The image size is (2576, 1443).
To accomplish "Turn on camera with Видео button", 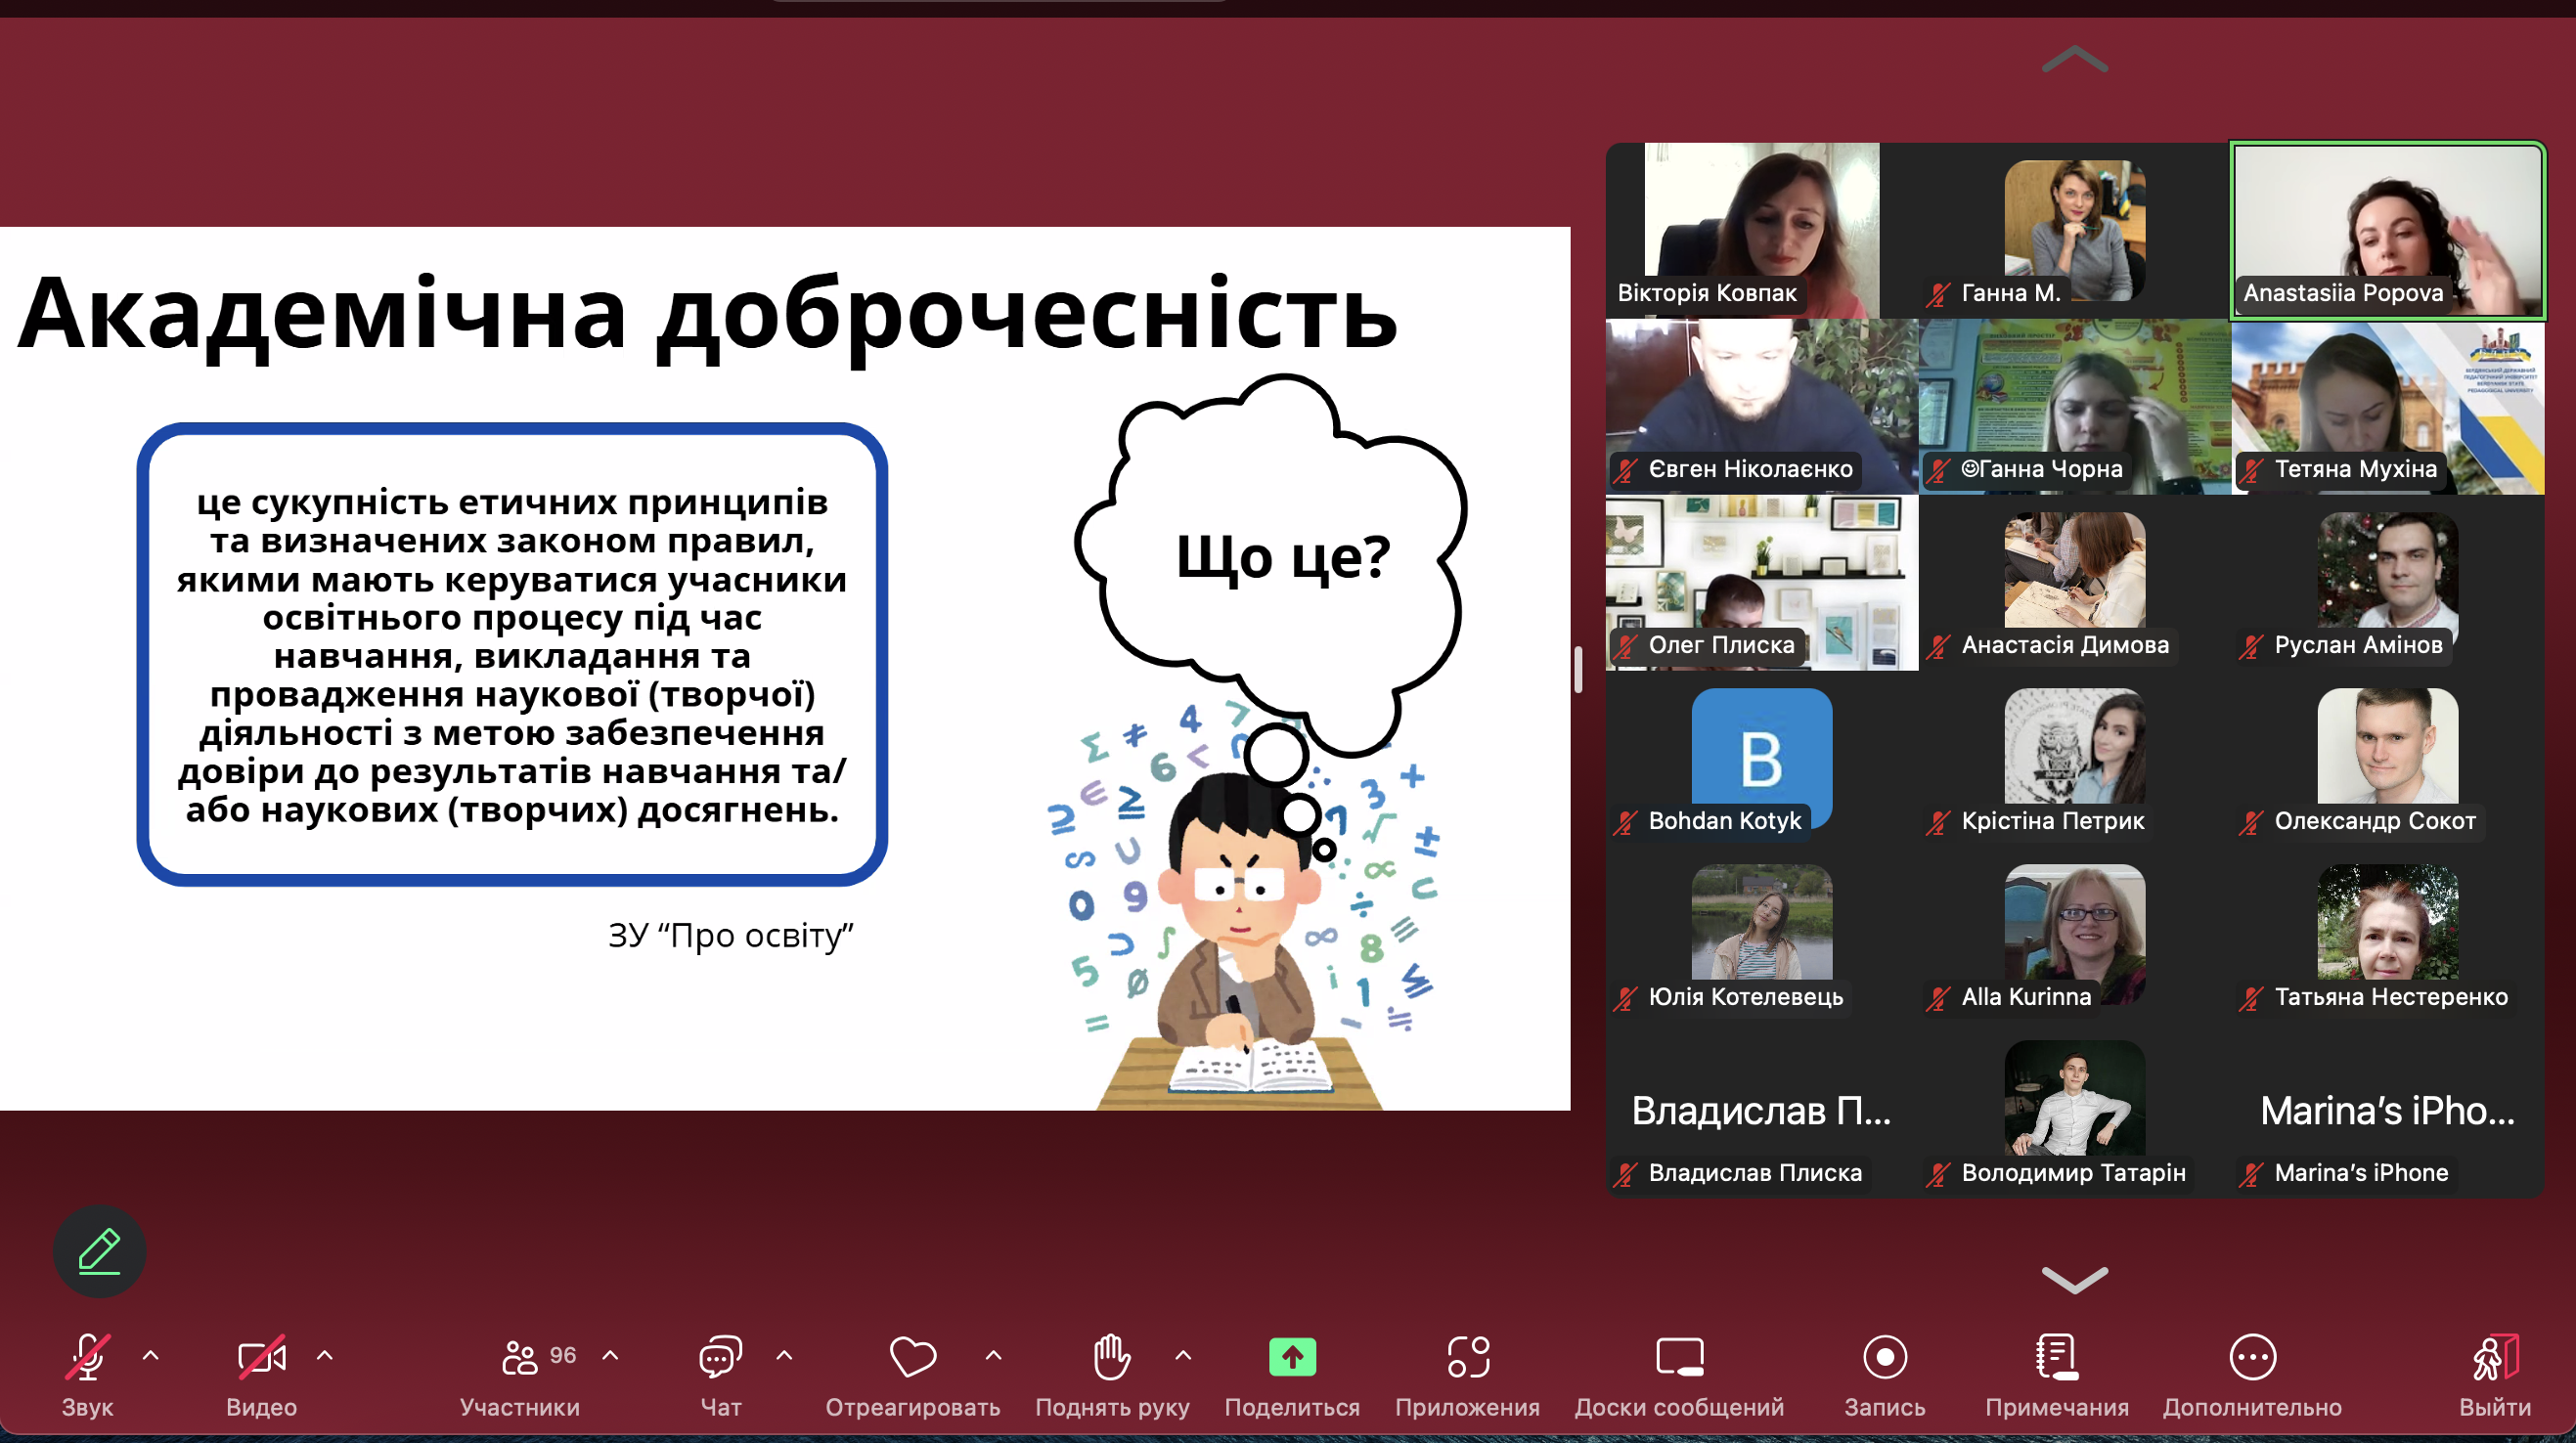I will [x=261, y=1358].
